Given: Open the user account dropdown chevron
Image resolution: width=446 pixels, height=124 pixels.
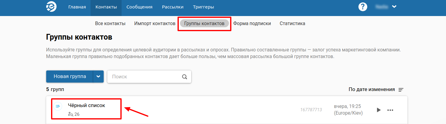Looking at the screenshot, I should coord(394,7).
